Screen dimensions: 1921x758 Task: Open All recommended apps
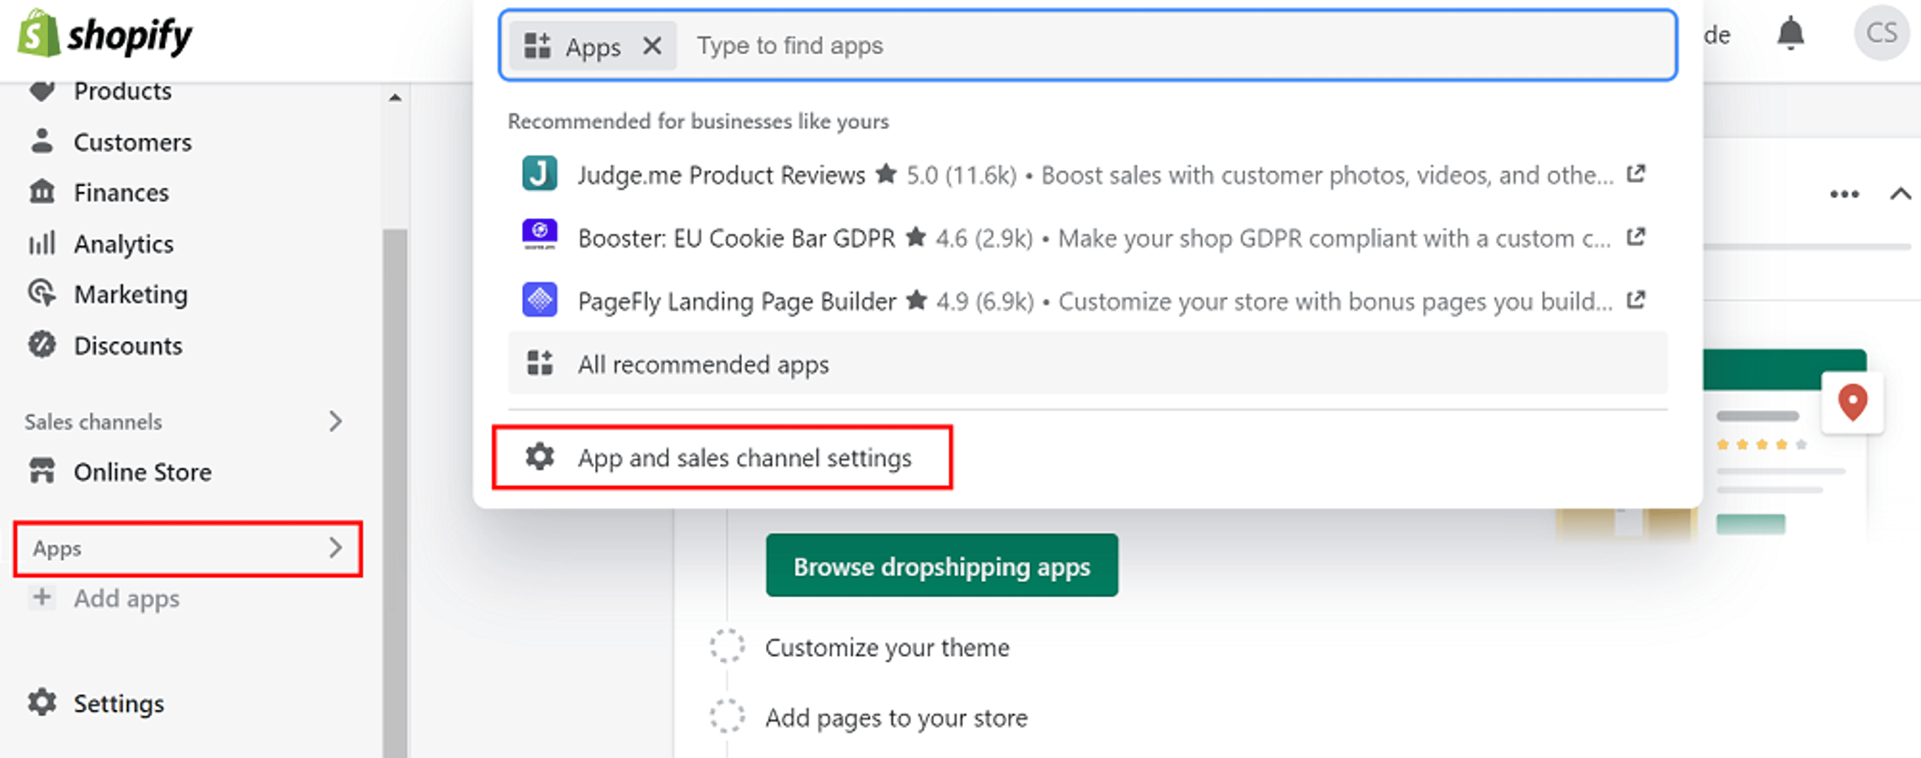tap(1088, 363)
